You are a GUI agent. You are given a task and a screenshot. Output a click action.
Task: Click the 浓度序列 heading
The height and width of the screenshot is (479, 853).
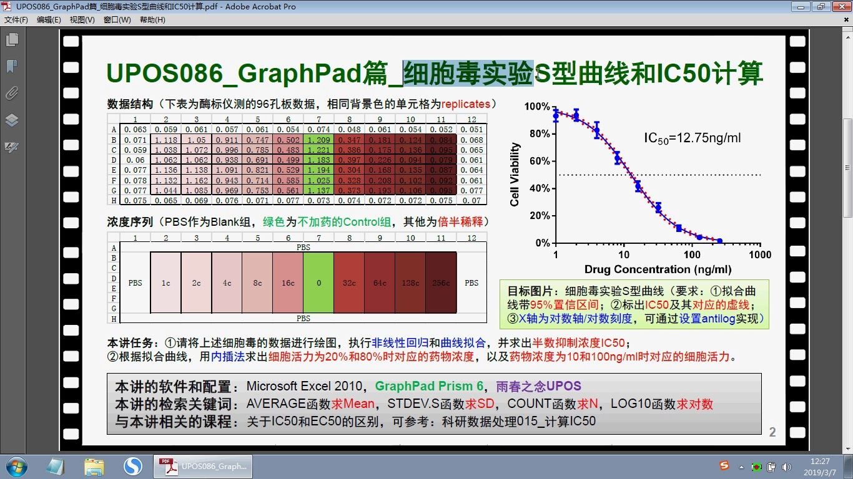click(130, 221)
